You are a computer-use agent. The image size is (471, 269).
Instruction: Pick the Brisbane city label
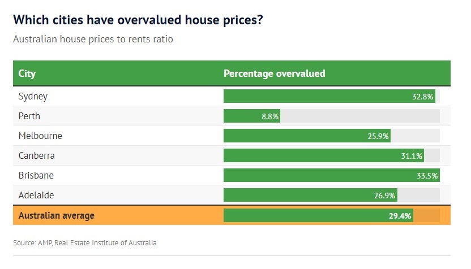point(36,175)
